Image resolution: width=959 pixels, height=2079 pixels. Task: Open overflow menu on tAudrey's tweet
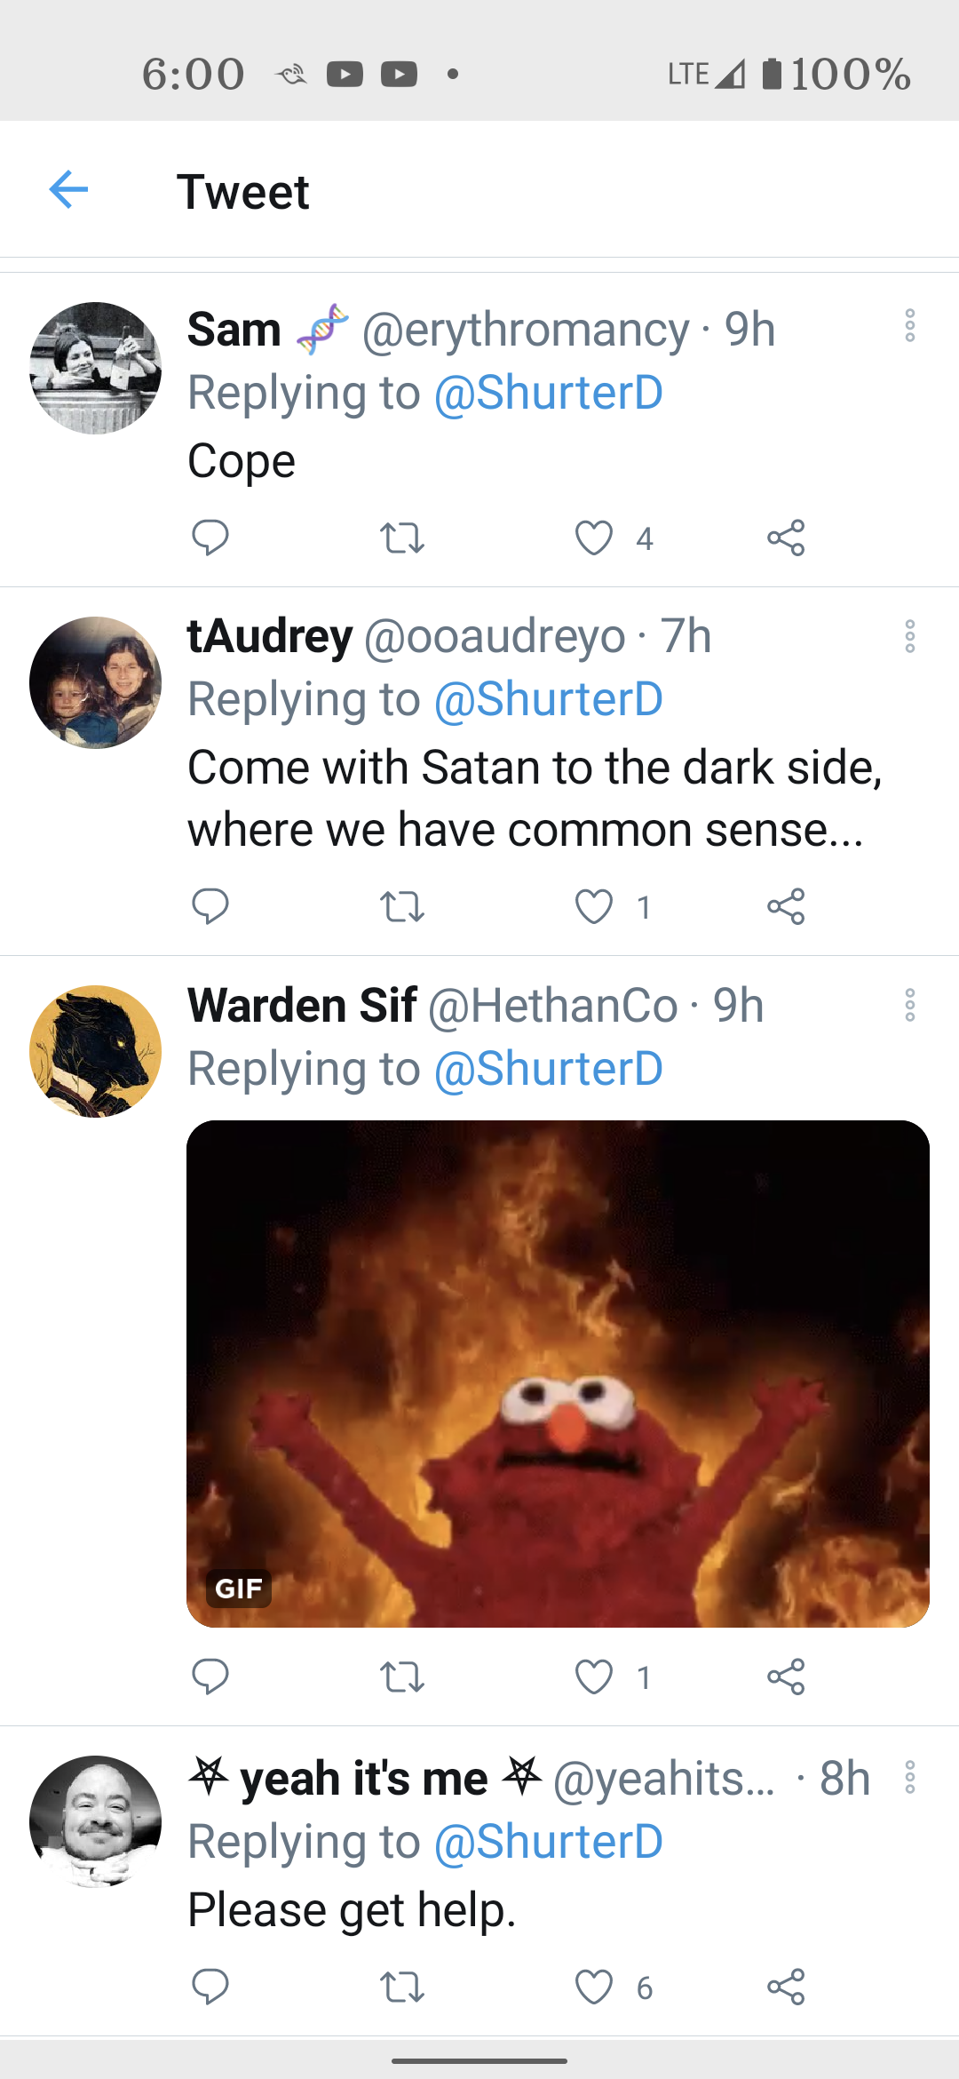coord(909,636)
